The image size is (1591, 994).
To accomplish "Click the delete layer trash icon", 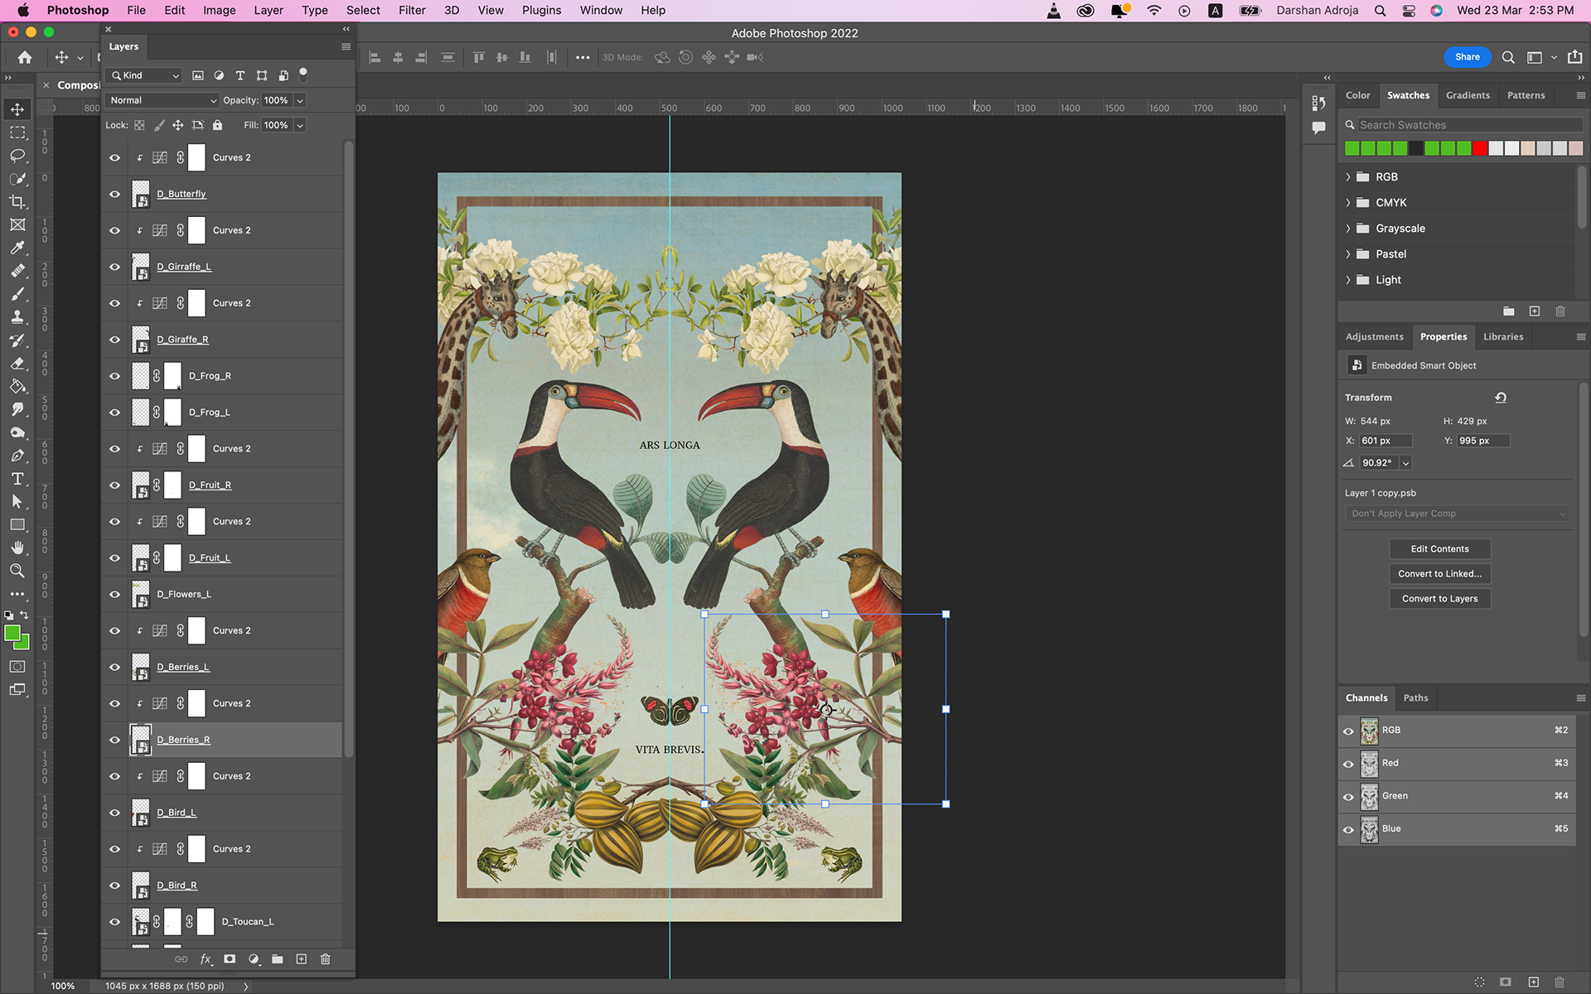I will point(326,959).
